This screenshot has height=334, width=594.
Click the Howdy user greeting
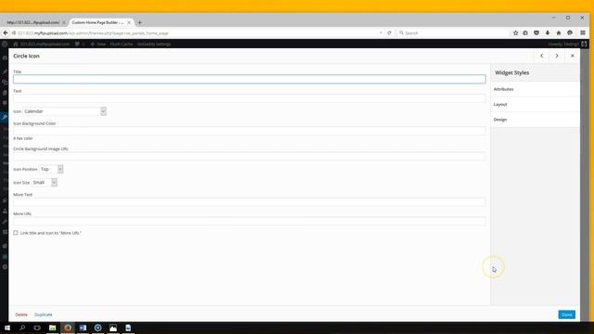[x=563, y=44]
